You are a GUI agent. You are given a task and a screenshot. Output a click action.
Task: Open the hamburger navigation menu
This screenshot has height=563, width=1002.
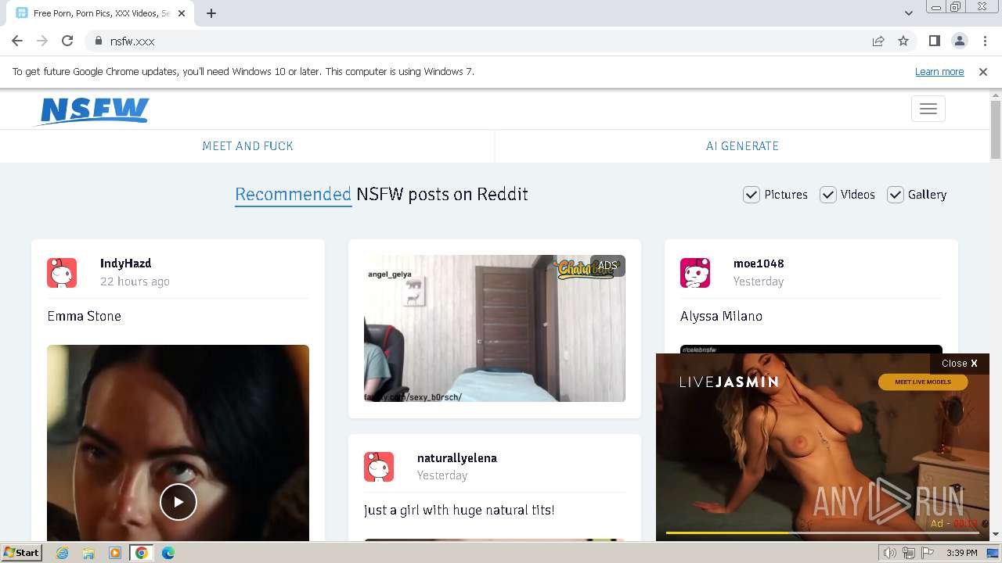tap(928, 109)
